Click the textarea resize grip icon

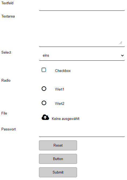pos(121,43)
